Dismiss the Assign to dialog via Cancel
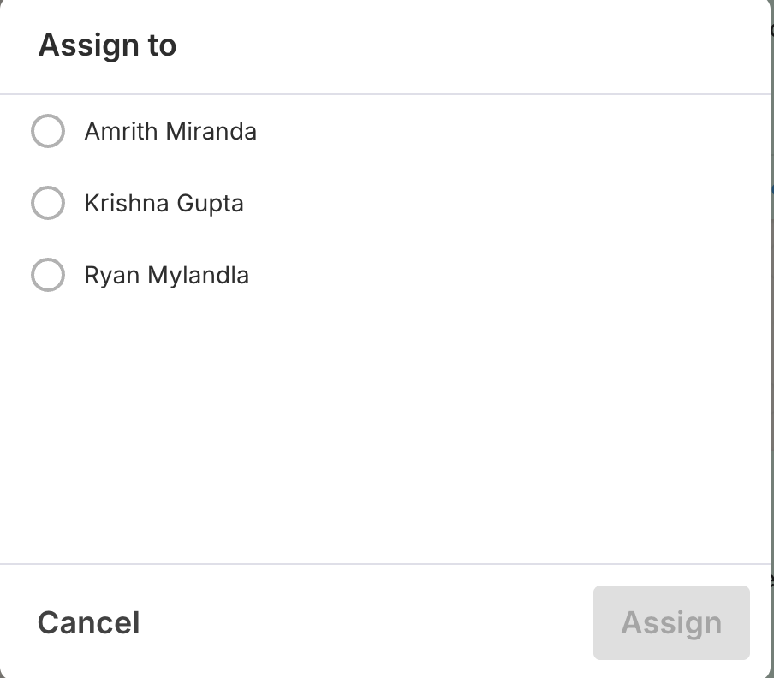Image resolution: width=774 pixels, height=678 pixels. (x=88, y=622)
